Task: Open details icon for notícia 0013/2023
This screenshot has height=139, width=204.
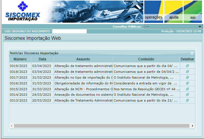Action: [187, 100]
